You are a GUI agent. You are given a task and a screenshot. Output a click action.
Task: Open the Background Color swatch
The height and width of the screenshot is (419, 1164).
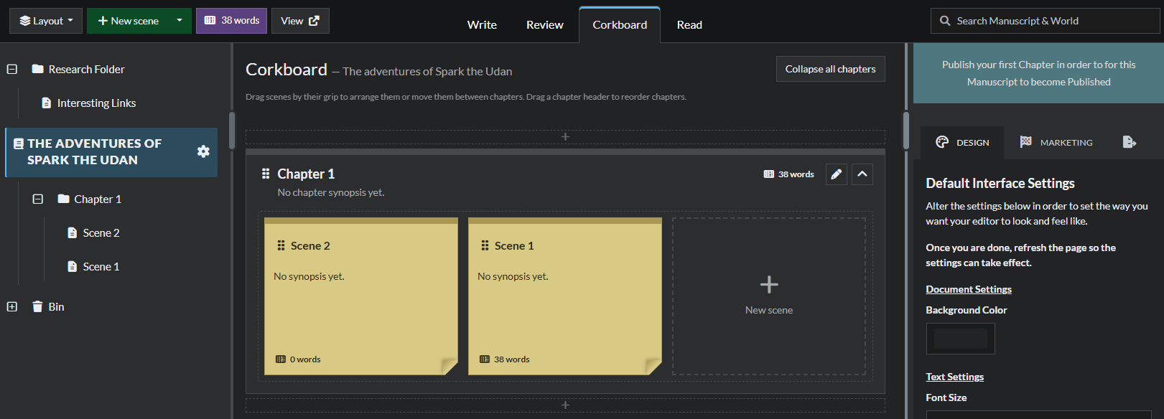coord(961,339)
